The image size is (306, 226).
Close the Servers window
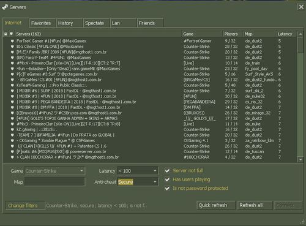[301, 7]
